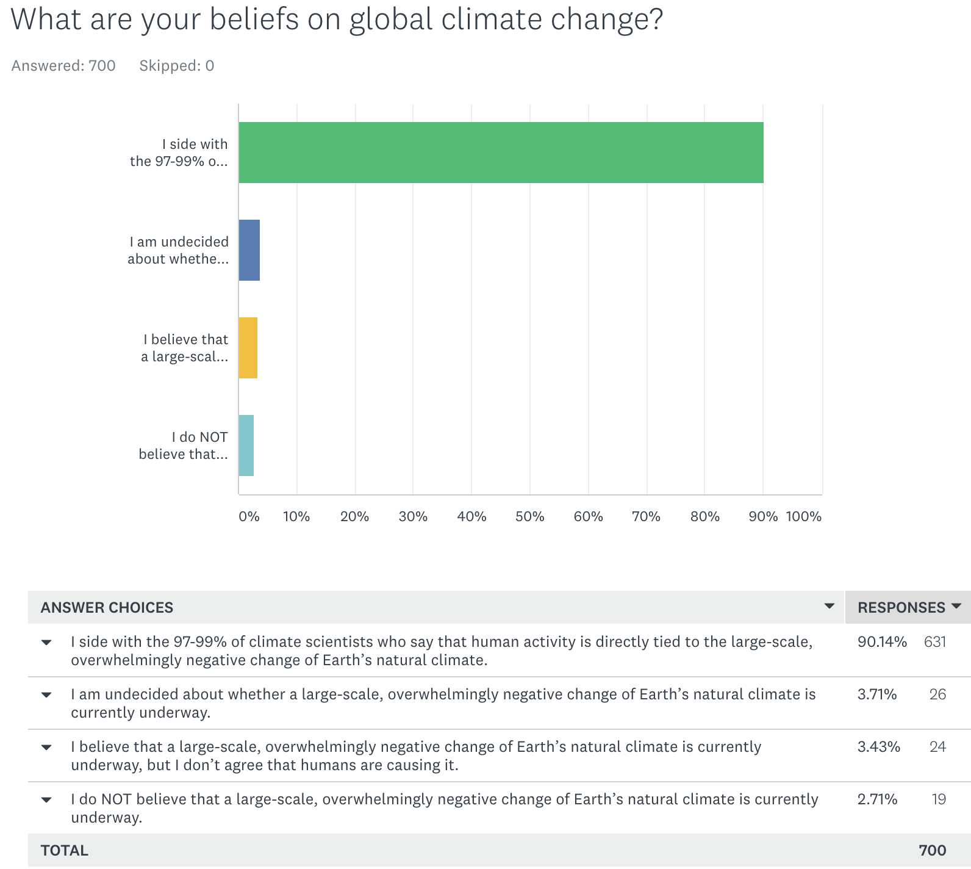This screenshot has height=869, width=971.
Task: Click the blue 'I am undecided' bar
Action: [x=249, y=250]
